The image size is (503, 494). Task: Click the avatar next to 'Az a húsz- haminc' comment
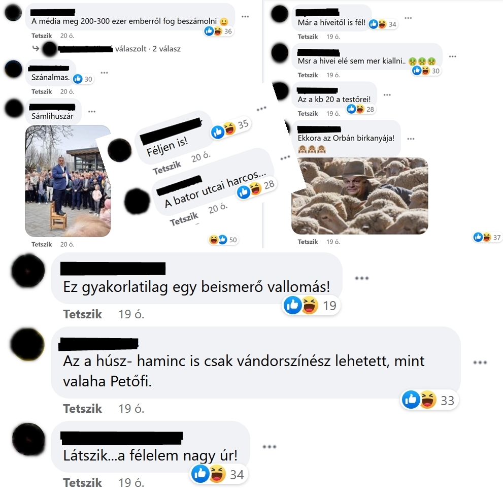pyautogui.click(x=27, y=344)
